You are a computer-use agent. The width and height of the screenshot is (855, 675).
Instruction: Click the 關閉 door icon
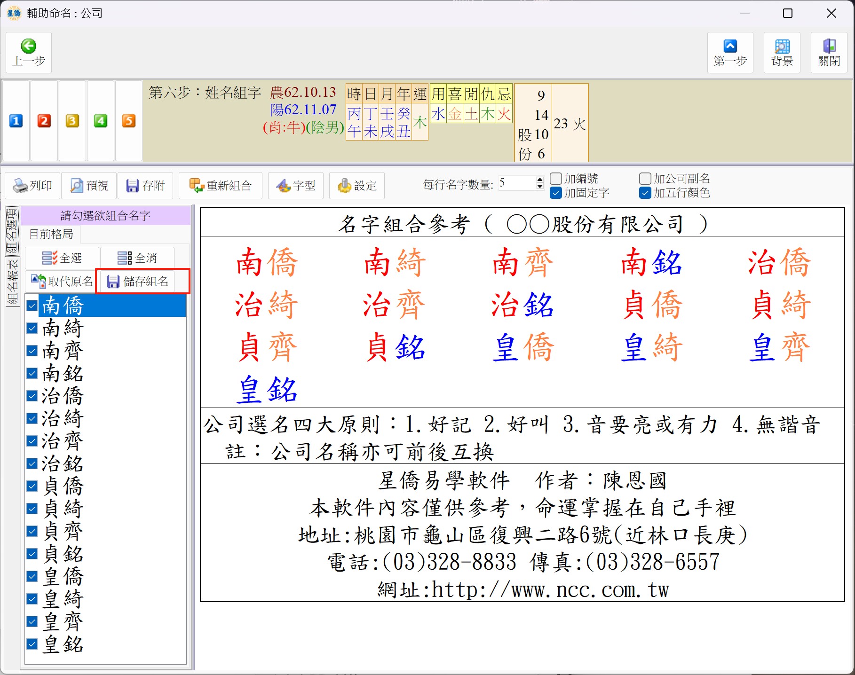[828, 52]
